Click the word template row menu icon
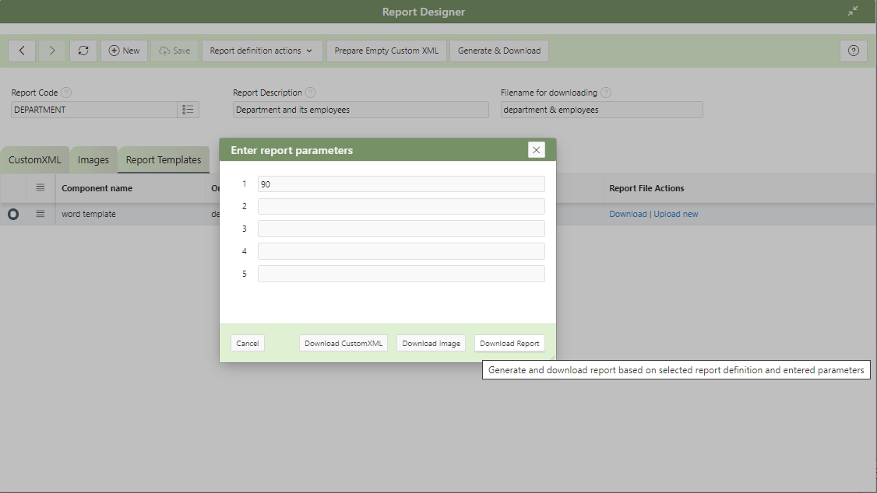877x493 pixels. coord(41,214)
